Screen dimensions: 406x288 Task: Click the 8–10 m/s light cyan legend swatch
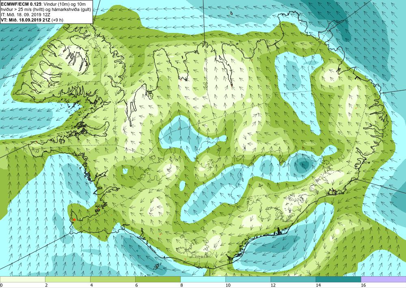203,279
